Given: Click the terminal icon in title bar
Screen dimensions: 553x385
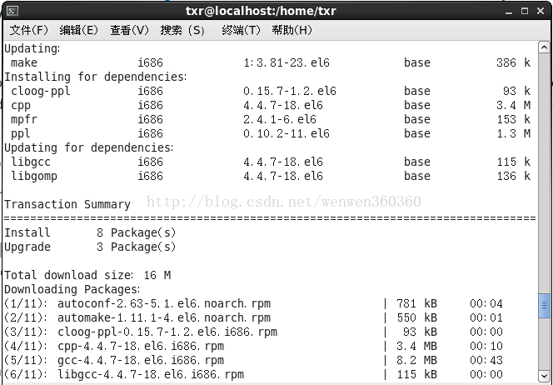Looking at the screenshot, I should (10, 10).
